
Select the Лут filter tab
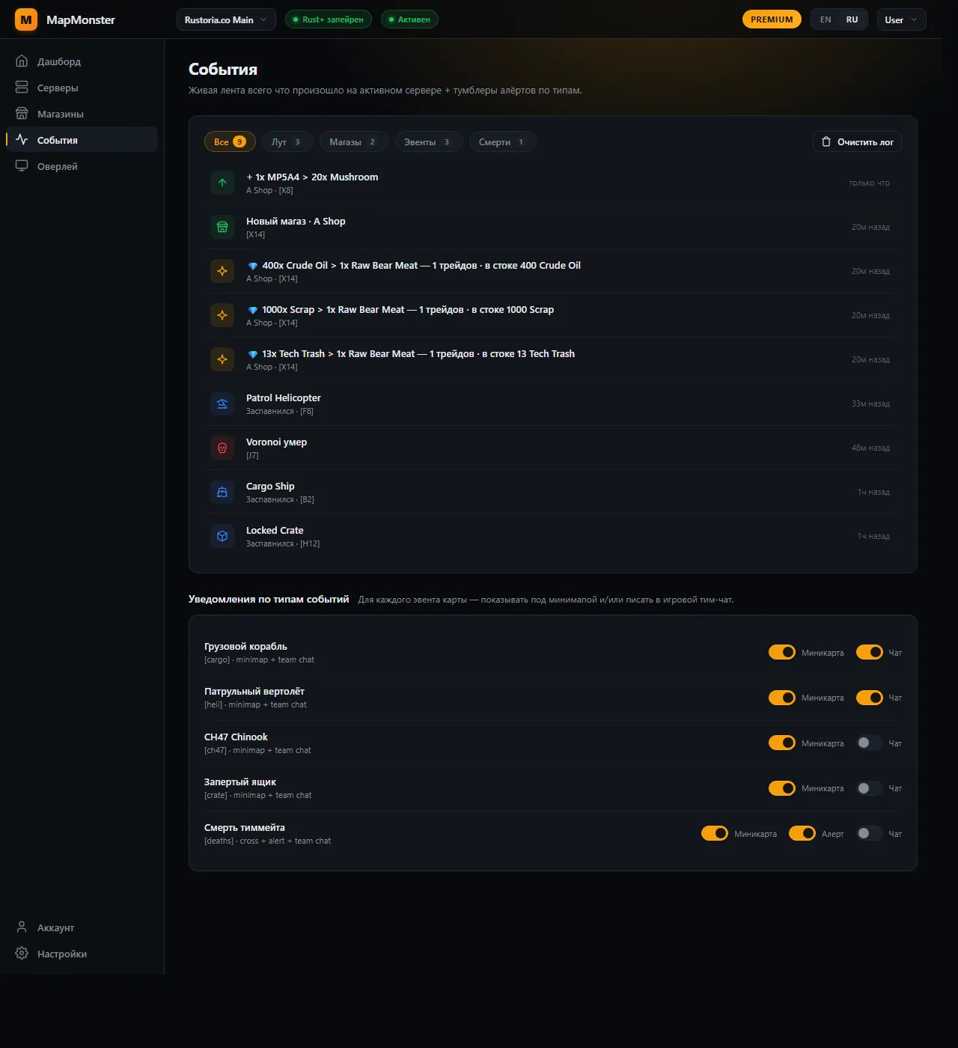[287, 141]
